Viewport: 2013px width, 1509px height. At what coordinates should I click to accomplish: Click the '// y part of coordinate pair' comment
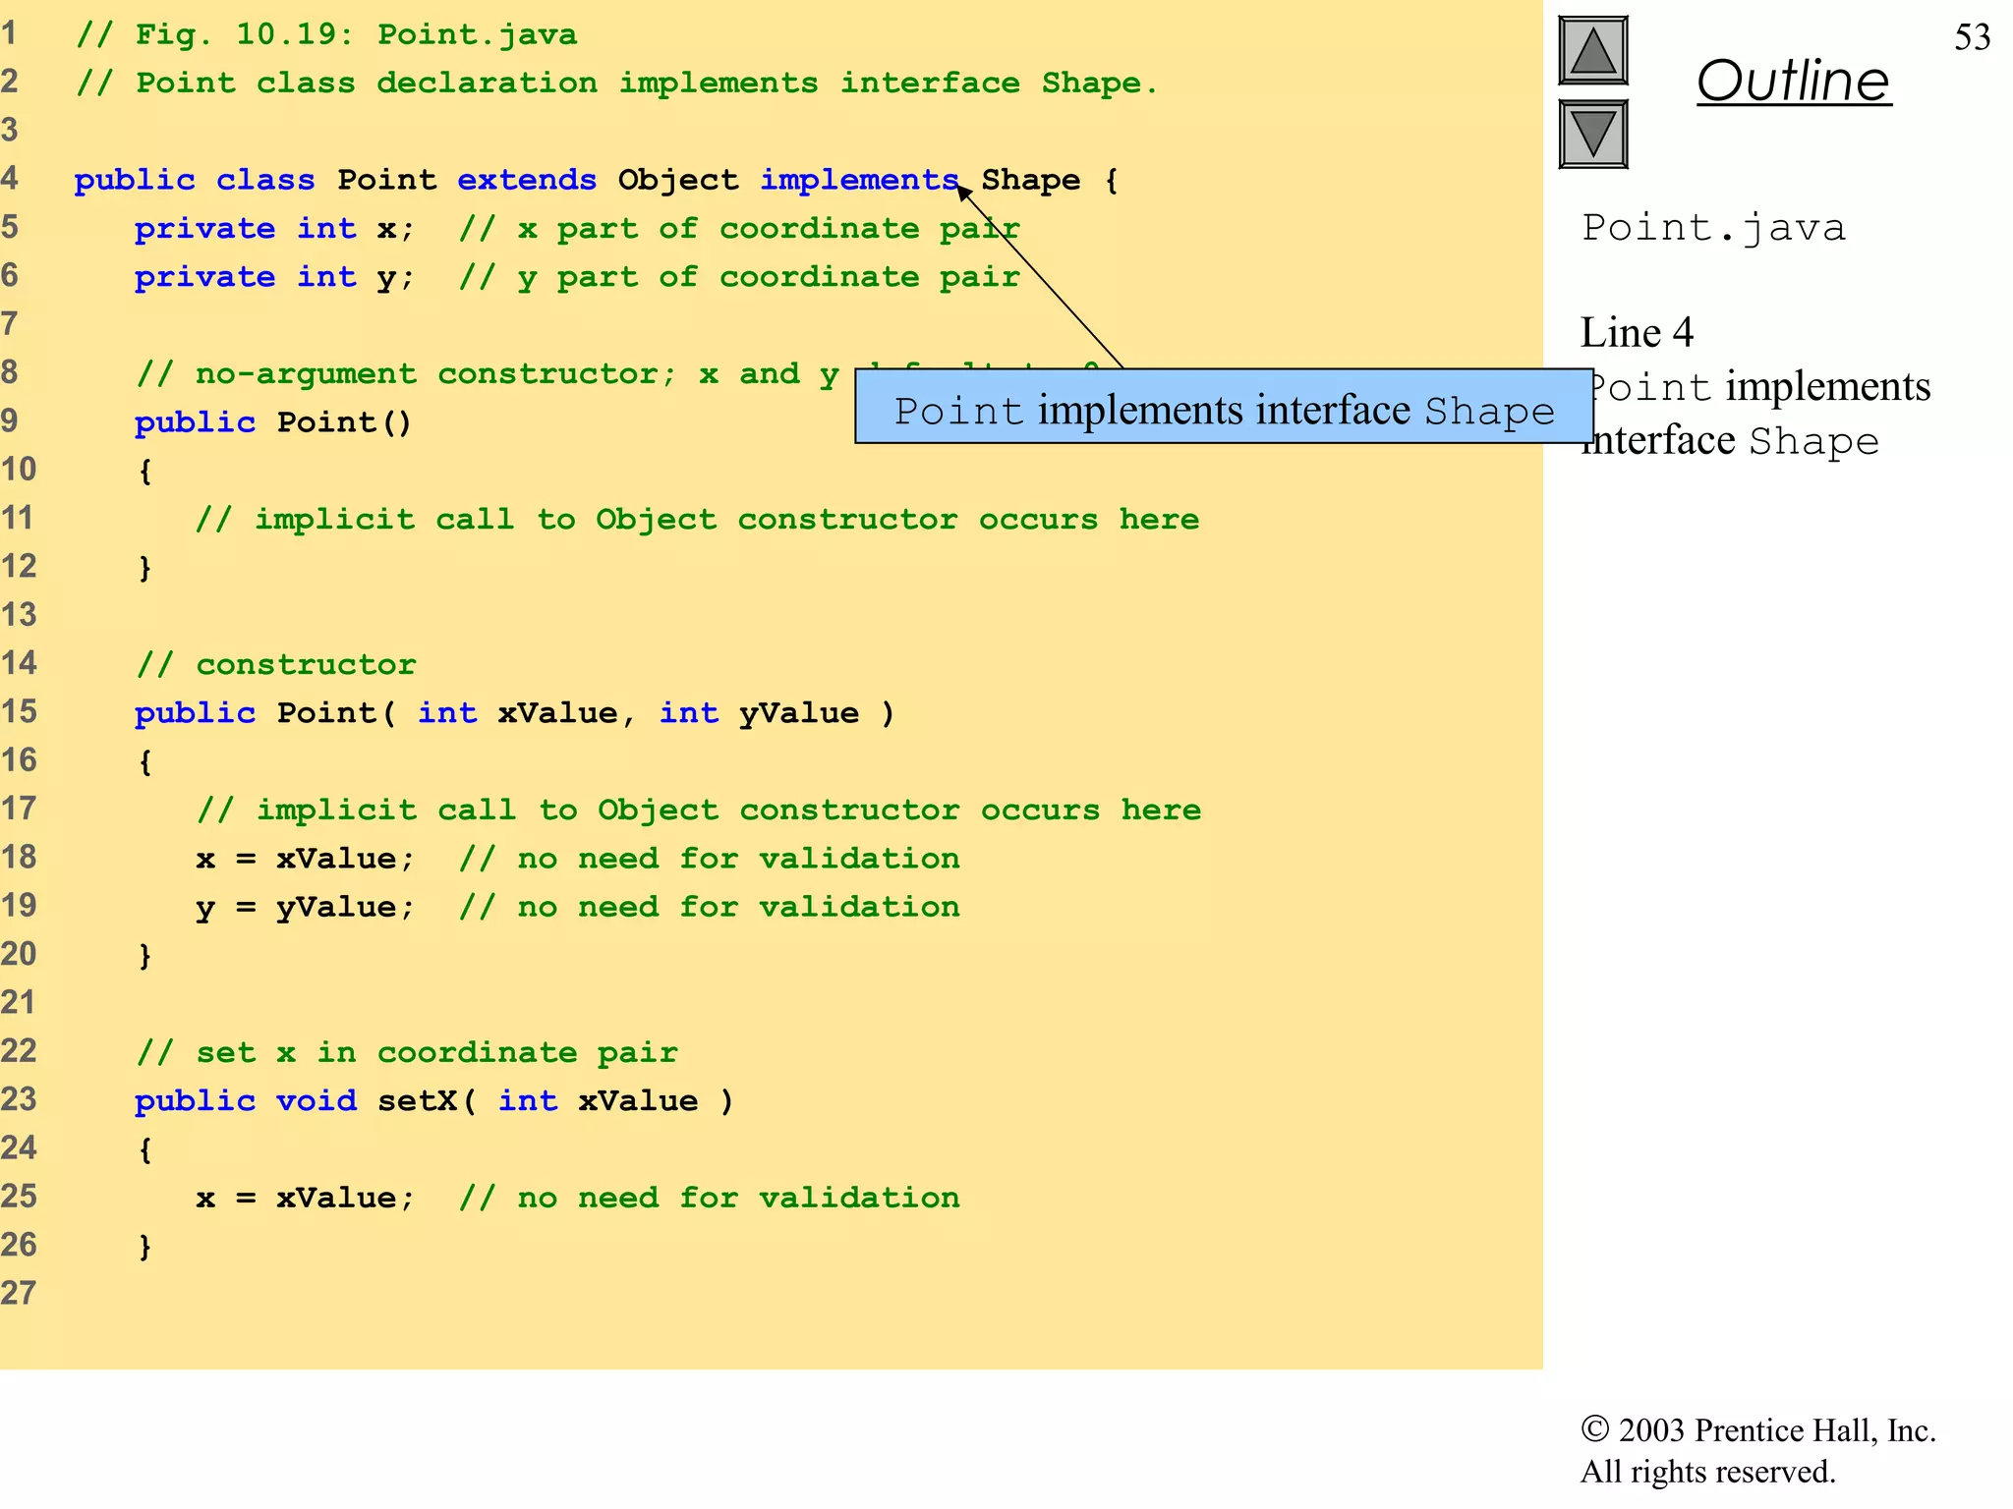tap(740, 277)
